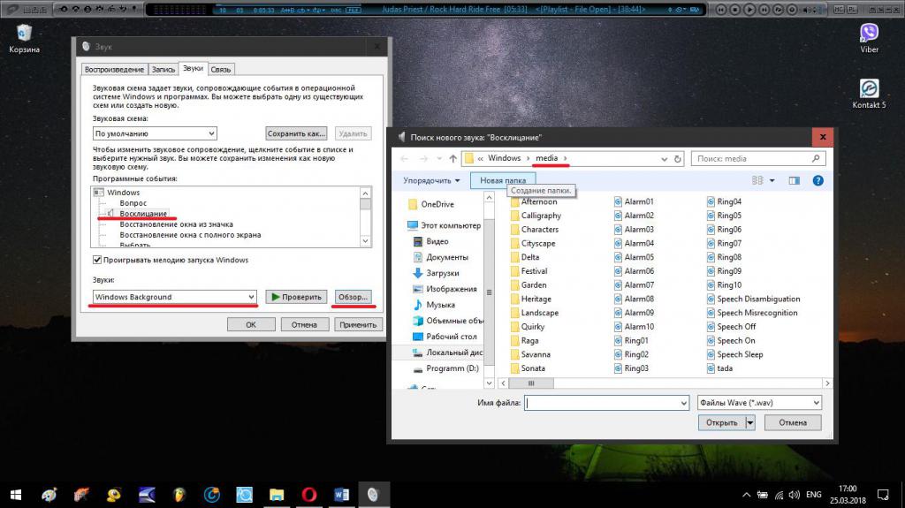
Task: Select Загрузки in the navigation pane
Action: [436, 273]
